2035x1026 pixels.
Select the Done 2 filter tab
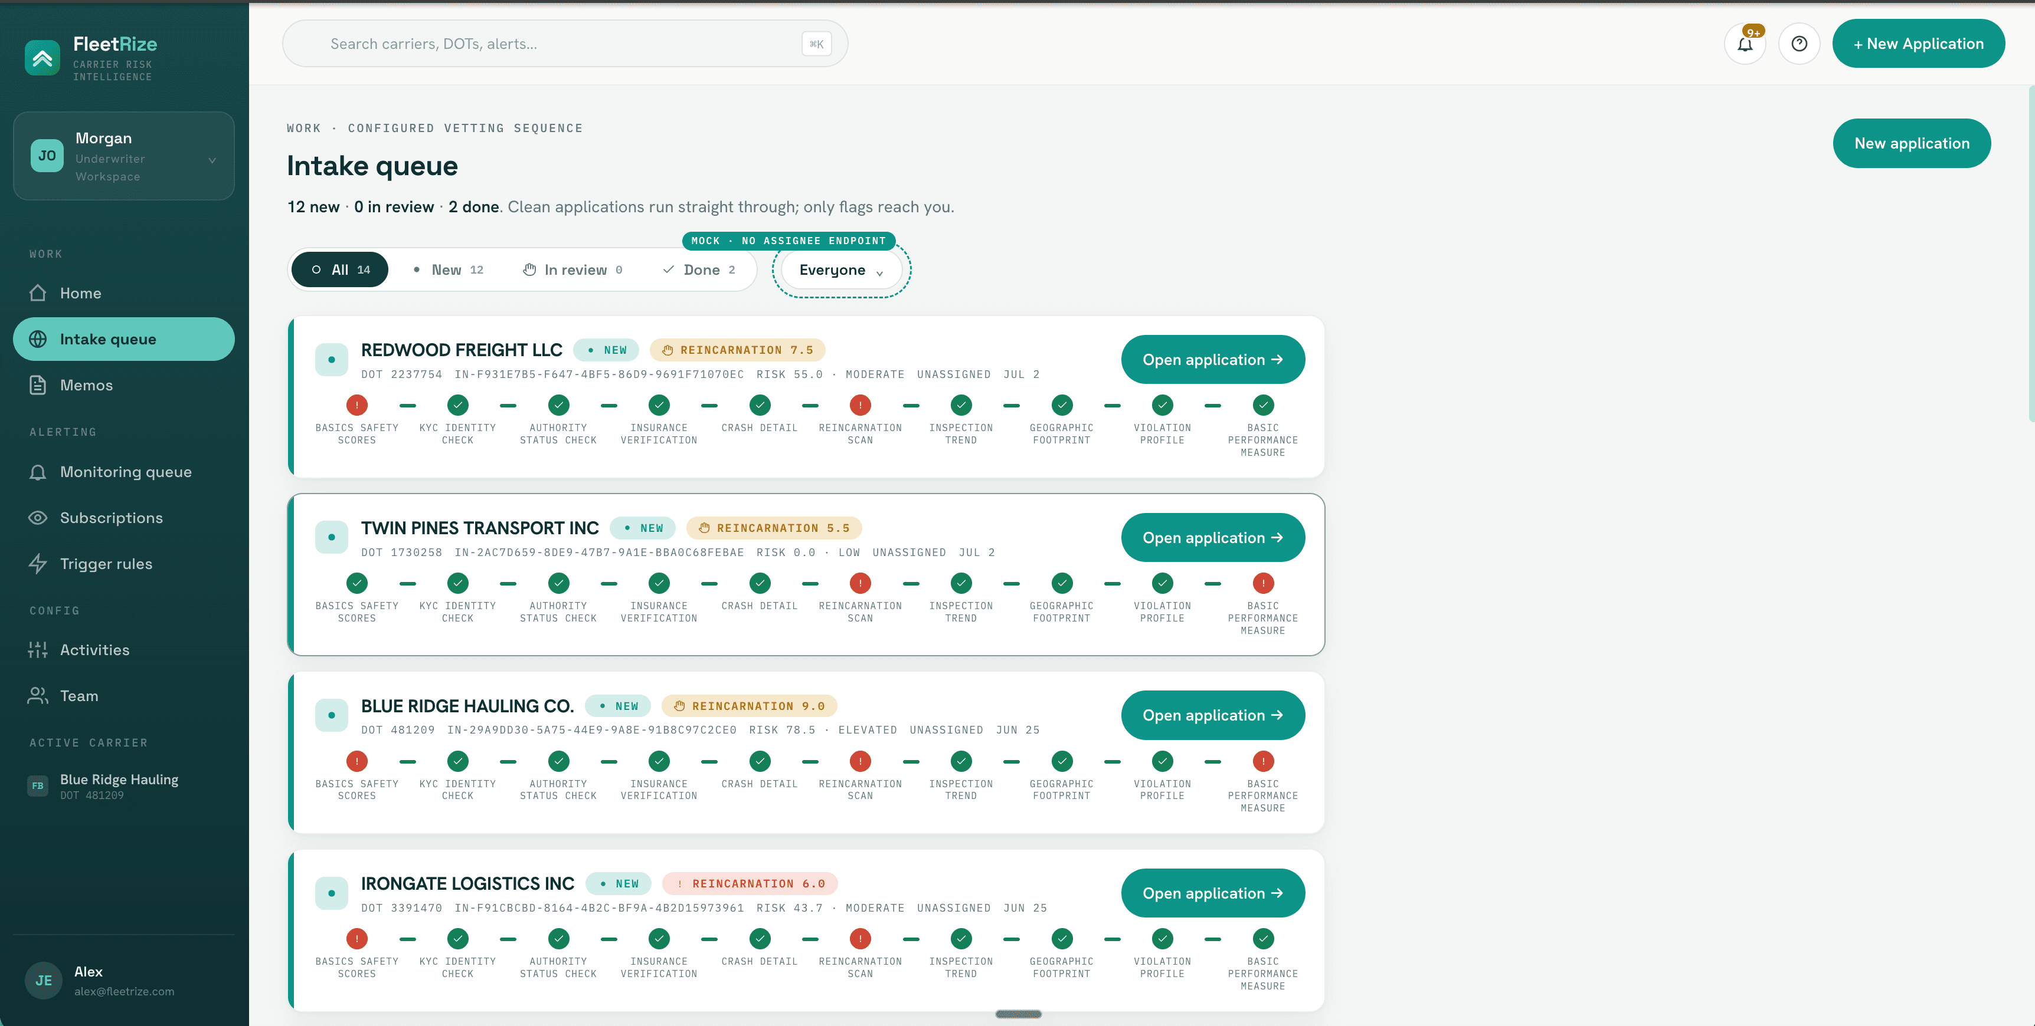point(699,270)
